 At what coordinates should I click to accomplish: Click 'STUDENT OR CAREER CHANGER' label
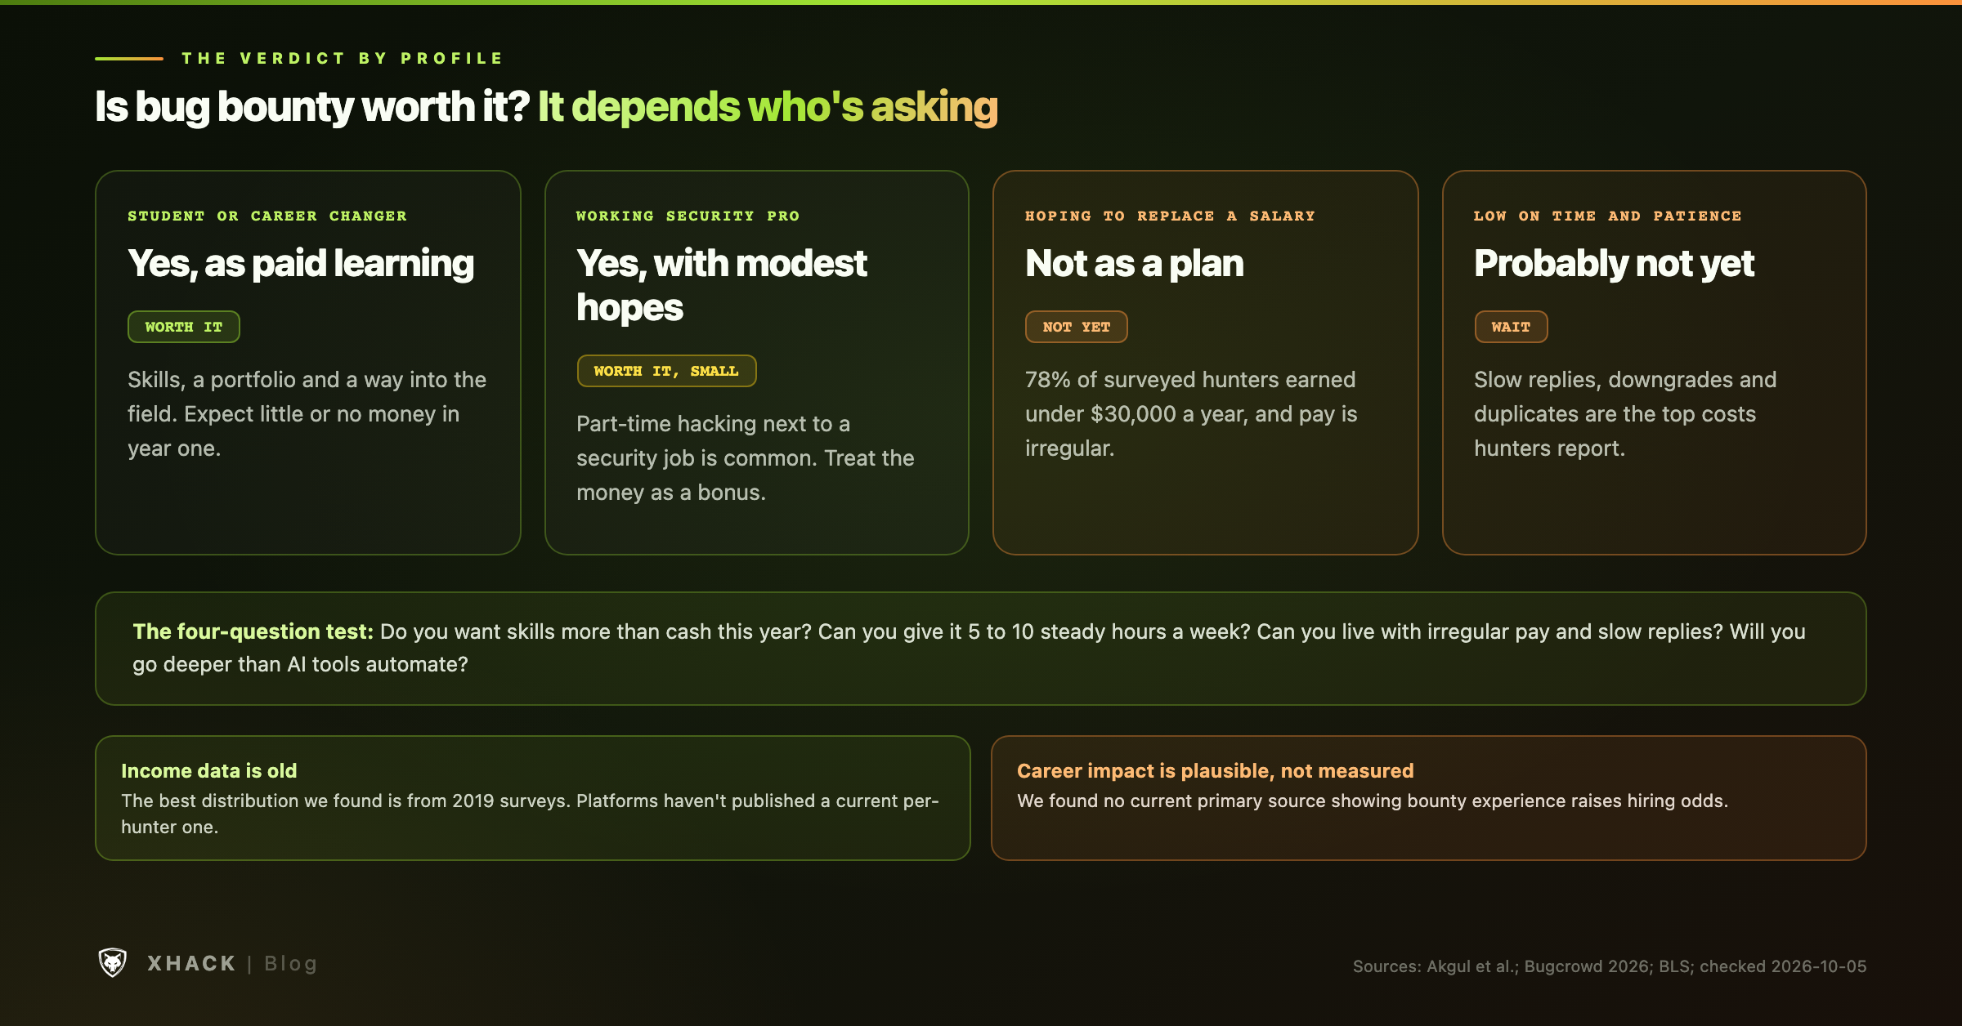(x=267, y=216)
